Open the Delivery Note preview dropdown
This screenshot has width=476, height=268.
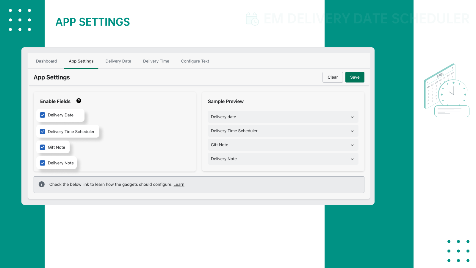pyautogui.click(x=352, y=159)
